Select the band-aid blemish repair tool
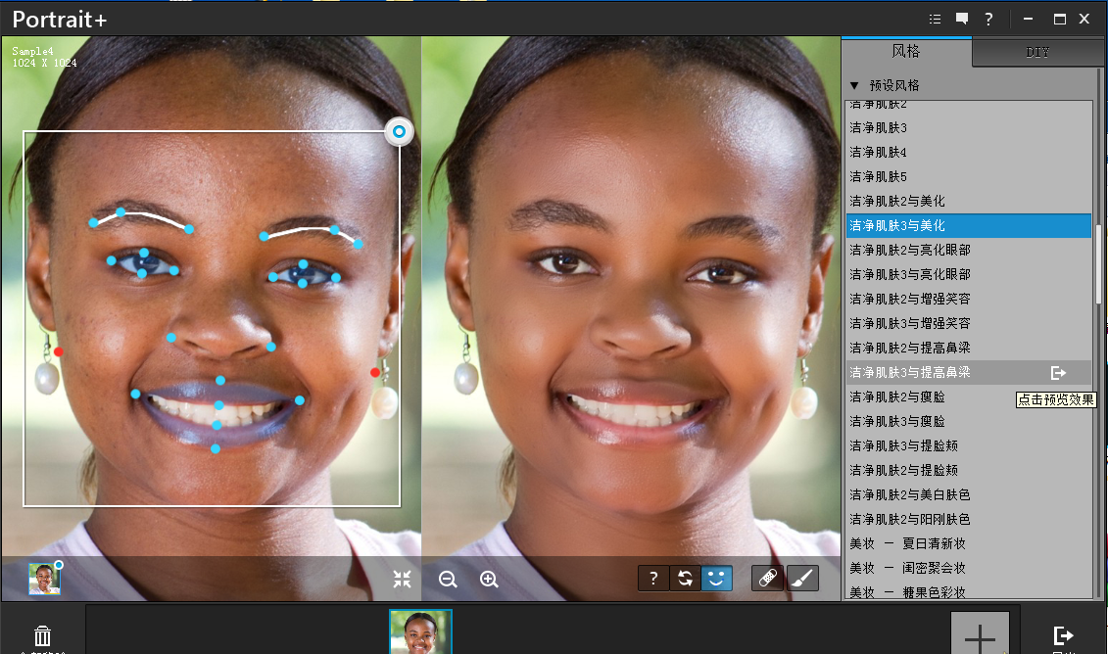This screenshot has height=654, width=1108. click(x=767, y=579)
